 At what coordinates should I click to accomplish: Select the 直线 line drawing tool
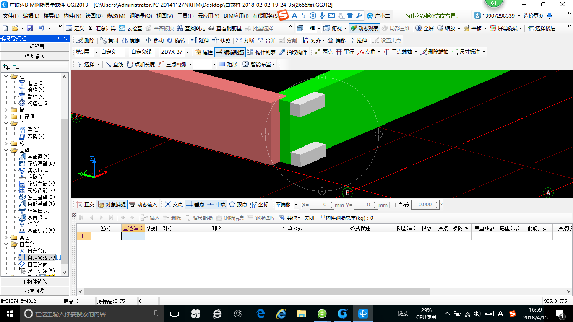pyautogui.click(x=115, y=64)
